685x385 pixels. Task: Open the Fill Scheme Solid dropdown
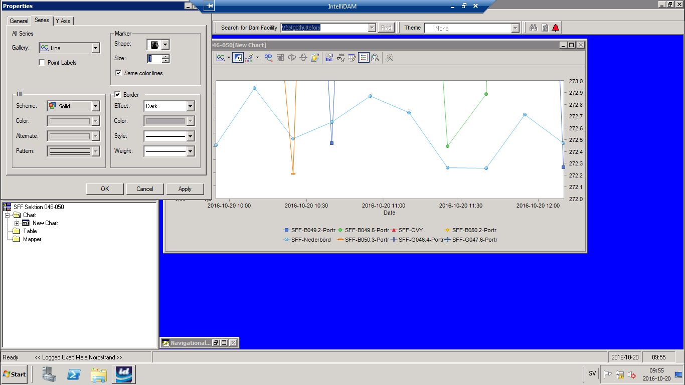point(95,106)
